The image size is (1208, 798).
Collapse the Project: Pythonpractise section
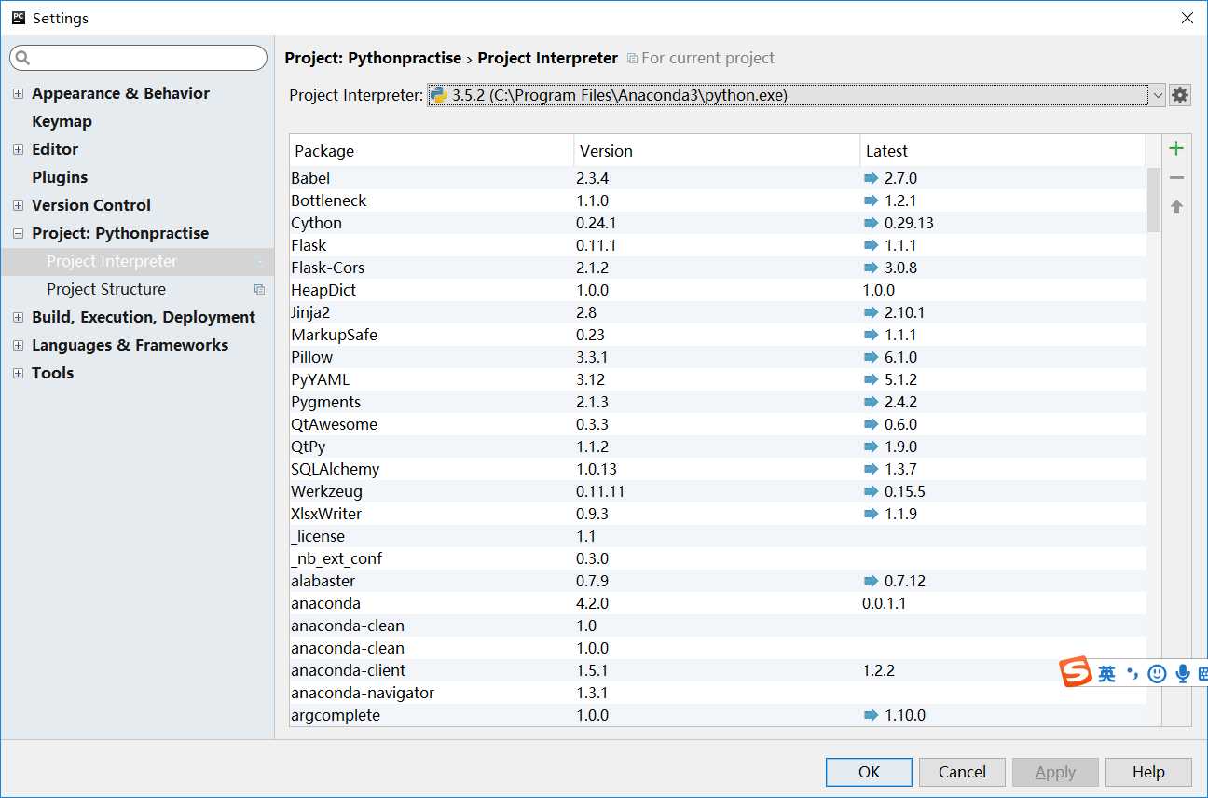[18, 233]
